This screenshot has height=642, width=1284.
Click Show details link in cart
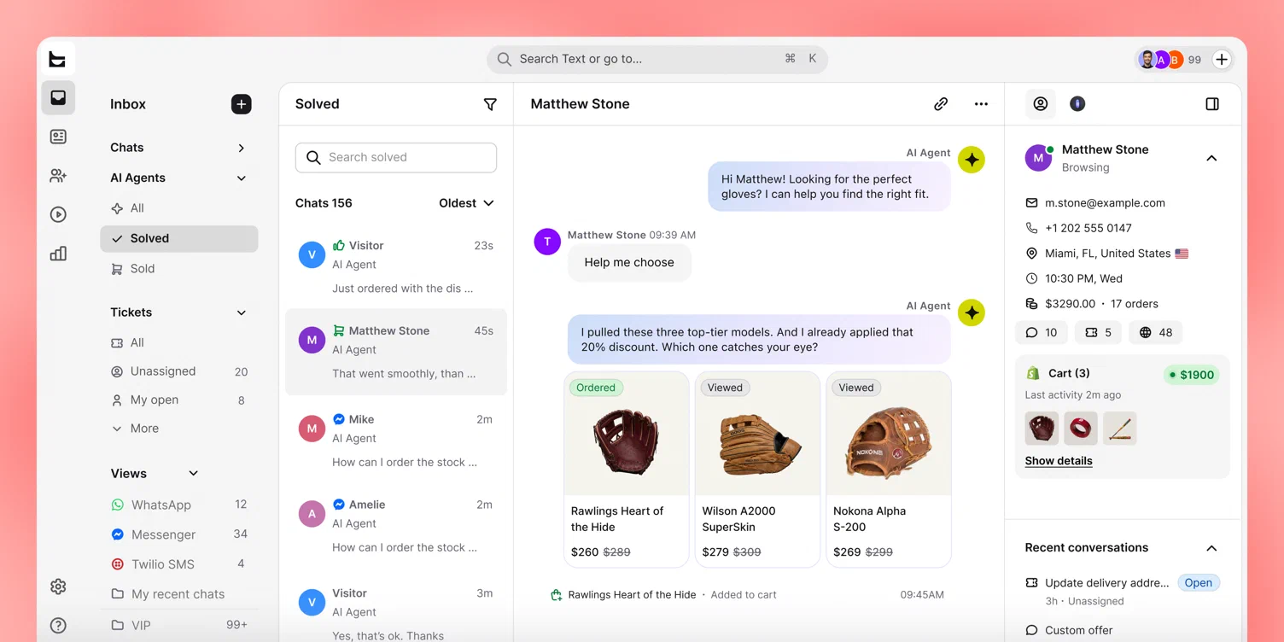pyautogui.click(x=1059, y=461)
